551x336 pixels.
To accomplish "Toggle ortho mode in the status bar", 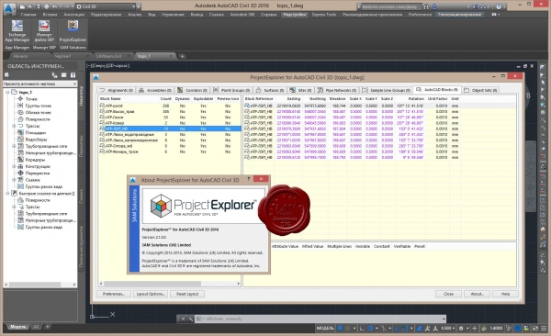I will (362, 329).
